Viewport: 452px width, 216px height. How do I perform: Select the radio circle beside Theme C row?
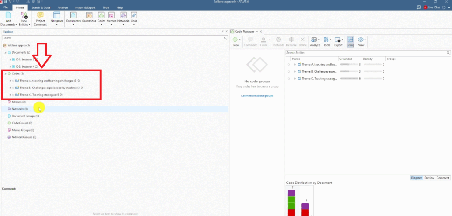(288, 78)
